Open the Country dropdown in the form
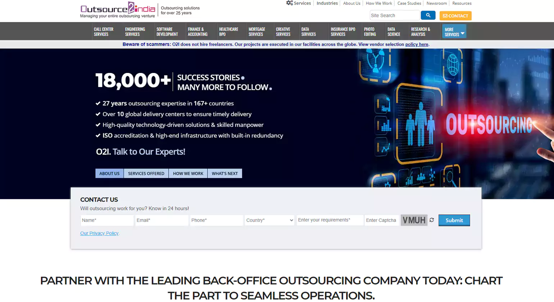This screenshot has width=554, height=302. click(269, 219)
